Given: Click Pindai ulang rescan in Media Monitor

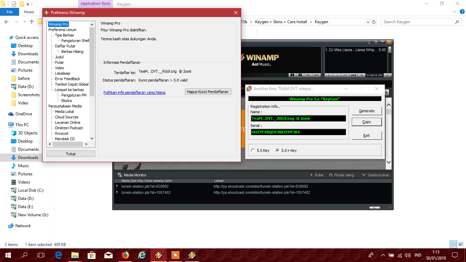Looking at the screenshot, I should coord(341,175).
